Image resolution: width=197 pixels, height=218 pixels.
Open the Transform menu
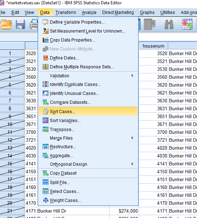[66, 13]
